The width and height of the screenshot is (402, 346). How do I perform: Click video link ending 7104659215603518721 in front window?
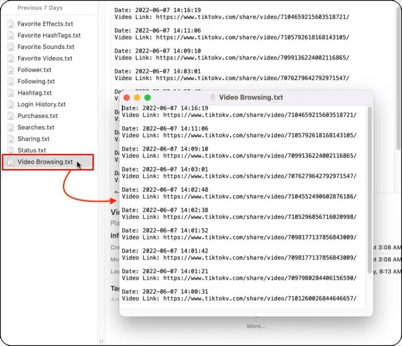260,115
